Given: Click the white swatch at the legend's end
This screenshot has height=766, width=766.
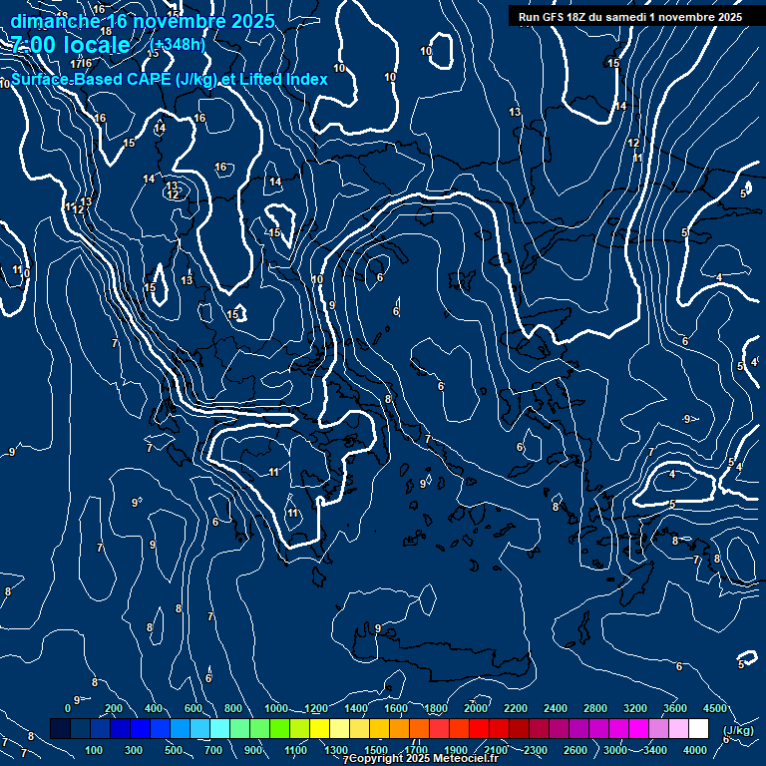Looking at the screenshot, I should pos(698,728).
